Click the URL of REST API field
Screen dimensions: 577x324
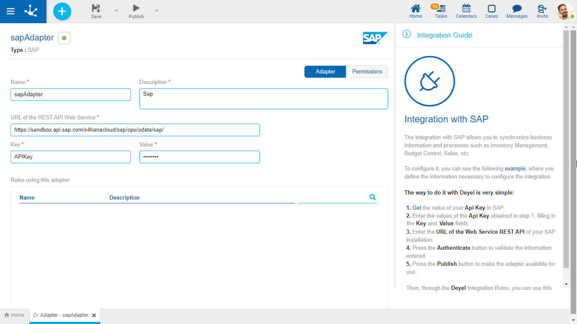pyautogui.click(x=135, y=130)
